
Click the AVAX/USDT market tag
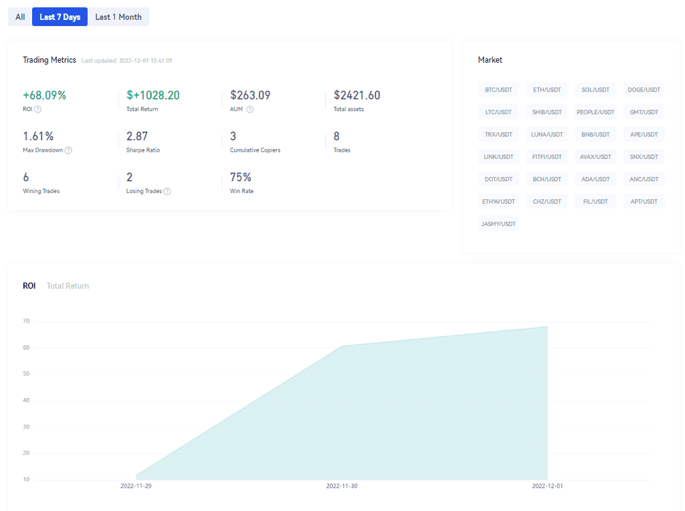click(595, 157)
